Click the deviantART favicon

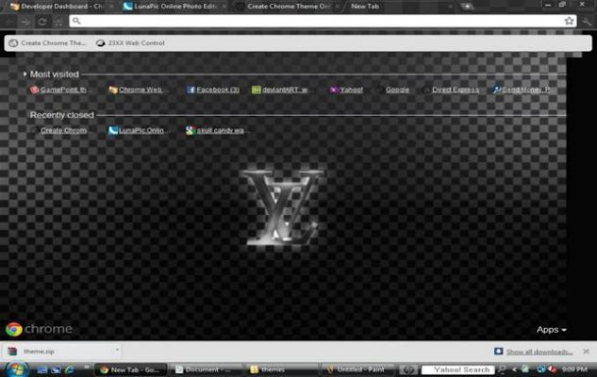click(257, 90)
